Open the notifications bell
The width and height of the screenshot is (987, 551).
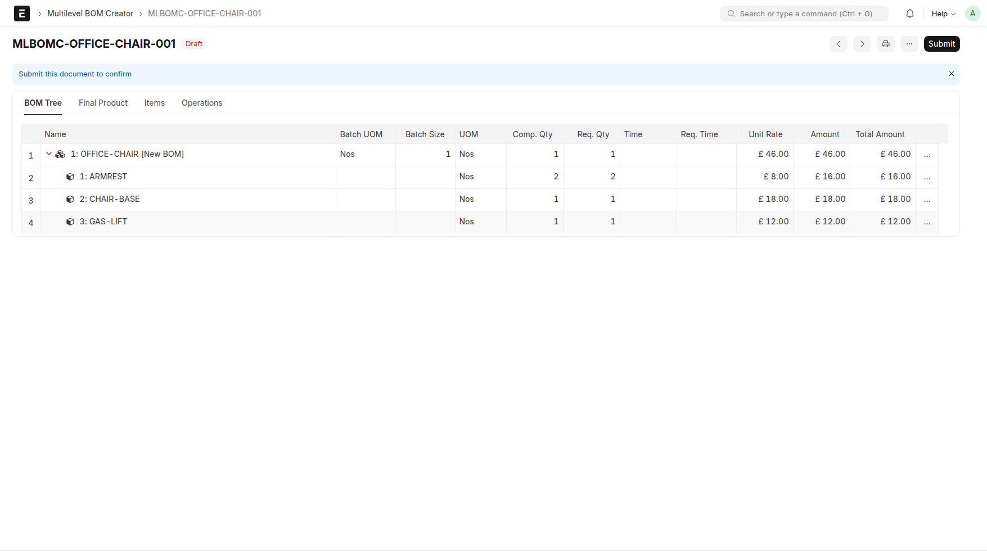click(x=909, y=13)
